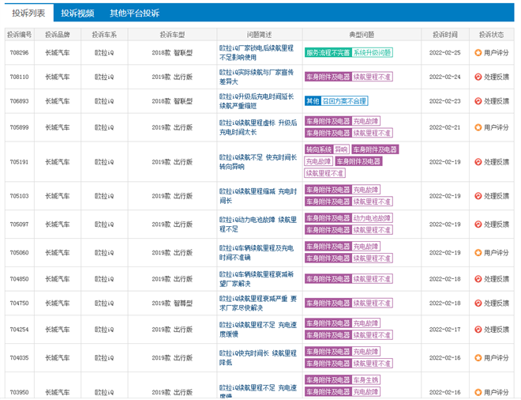This screenshot has height=400, width=521.
Task: Open link 欧拉iQ动力电池故障 续航里程不足
Action: click(x=258, y=225)
